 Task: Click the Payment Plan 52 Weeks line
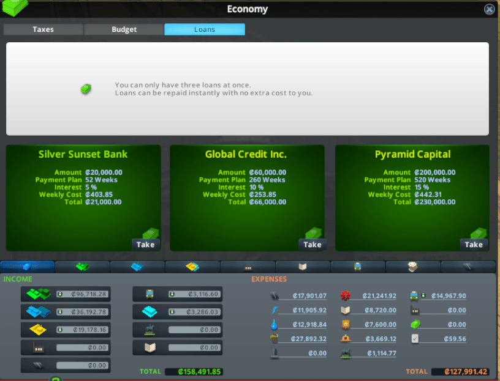[76, 180]
